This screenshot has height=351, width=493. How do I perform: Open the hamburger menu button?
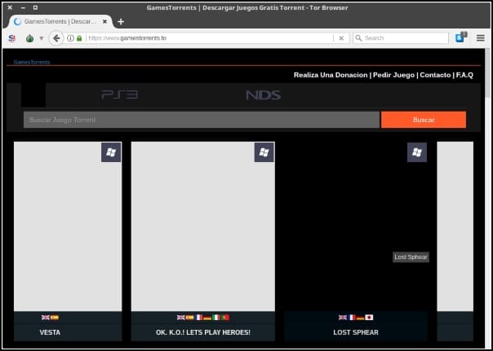coord(481,38)
